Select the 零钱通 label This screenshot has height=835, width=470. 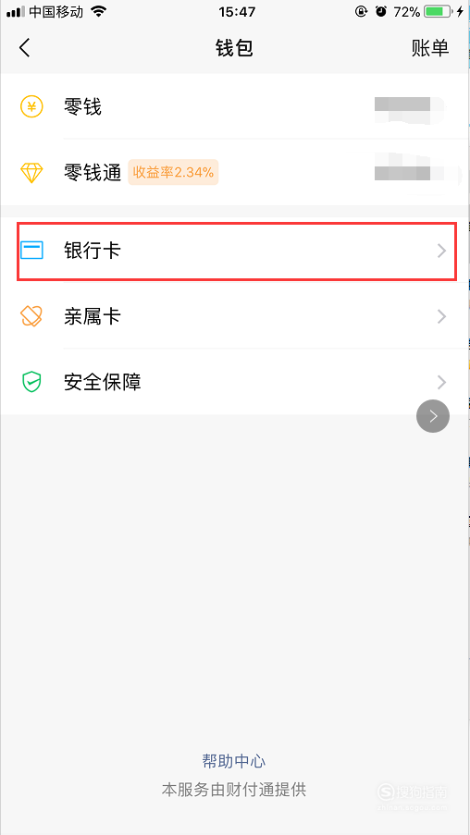click(93, 173)
